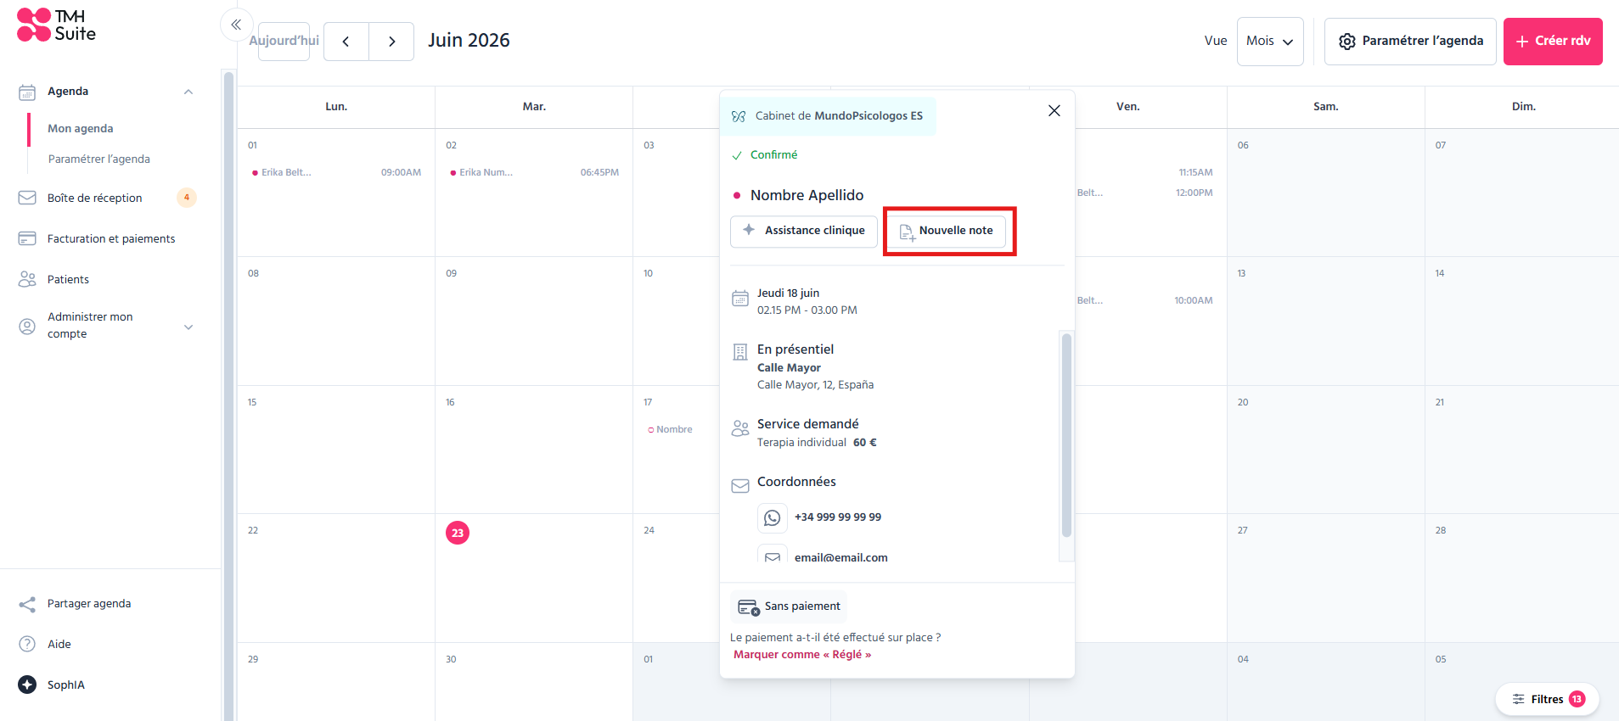Click the Aujourd'hui button
This screenshot has width=1619, height=721.
point(284,42)
